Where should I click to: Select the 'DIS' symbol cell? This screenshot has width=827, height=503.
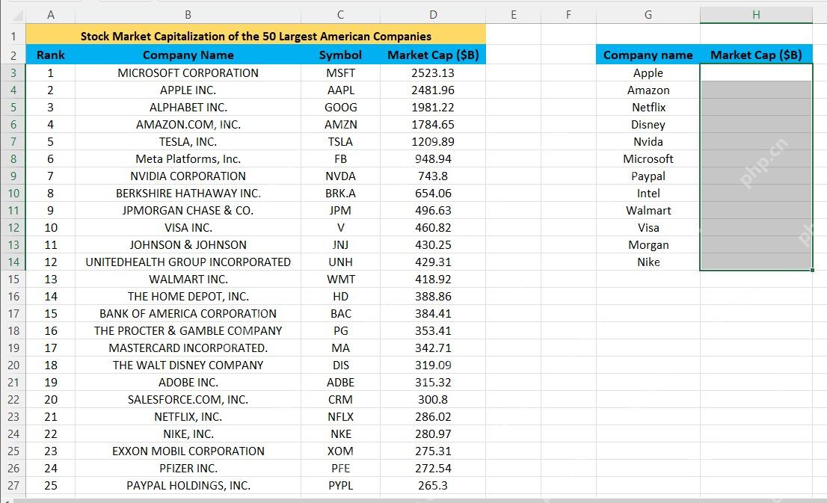click(x=340, y=365)
